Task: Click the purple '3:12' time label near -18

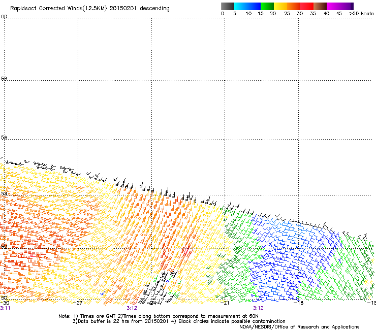Action: pyautogui.click(x=258, y=308)
